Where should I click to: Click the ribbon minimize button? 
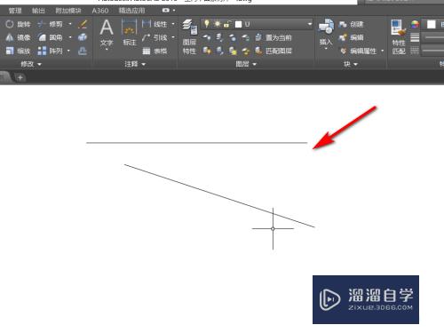click(x=166, y=11)
